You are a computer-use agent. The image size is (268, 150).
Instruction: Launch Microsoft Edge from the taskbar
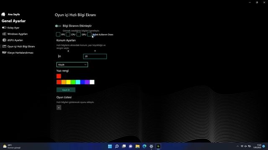tap(144, 146)
